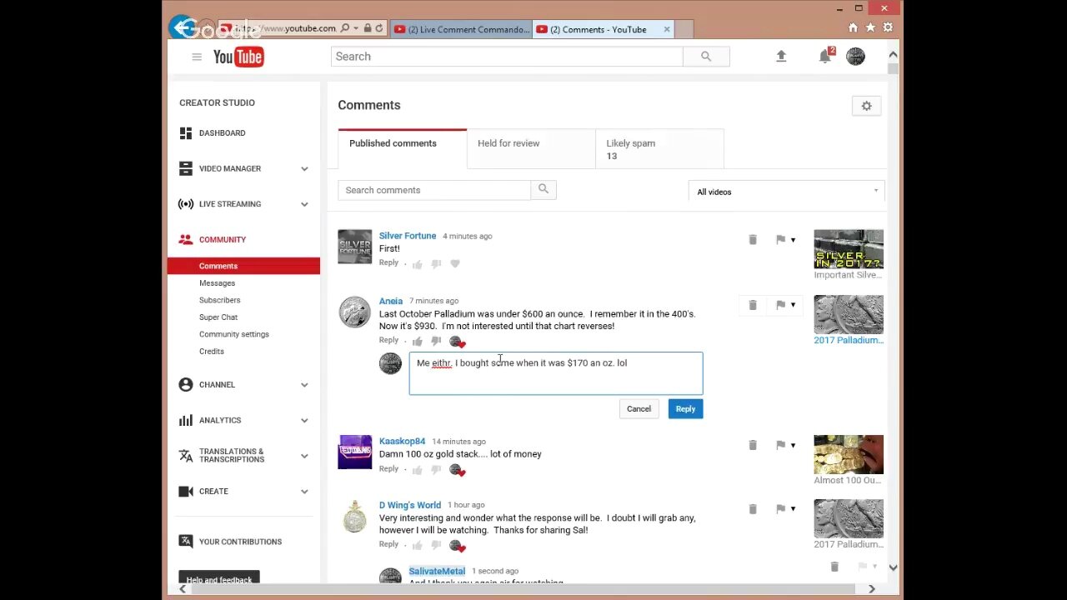Like Silver Fortune's comment with thumbs up
This screenshot has height=600, width=1067.
(x=417, y=264)
